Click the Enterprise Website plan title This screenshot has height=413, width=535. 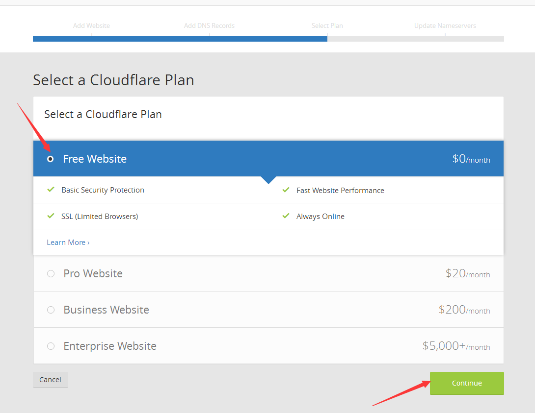pyautogui.click(x=110, y=346)
